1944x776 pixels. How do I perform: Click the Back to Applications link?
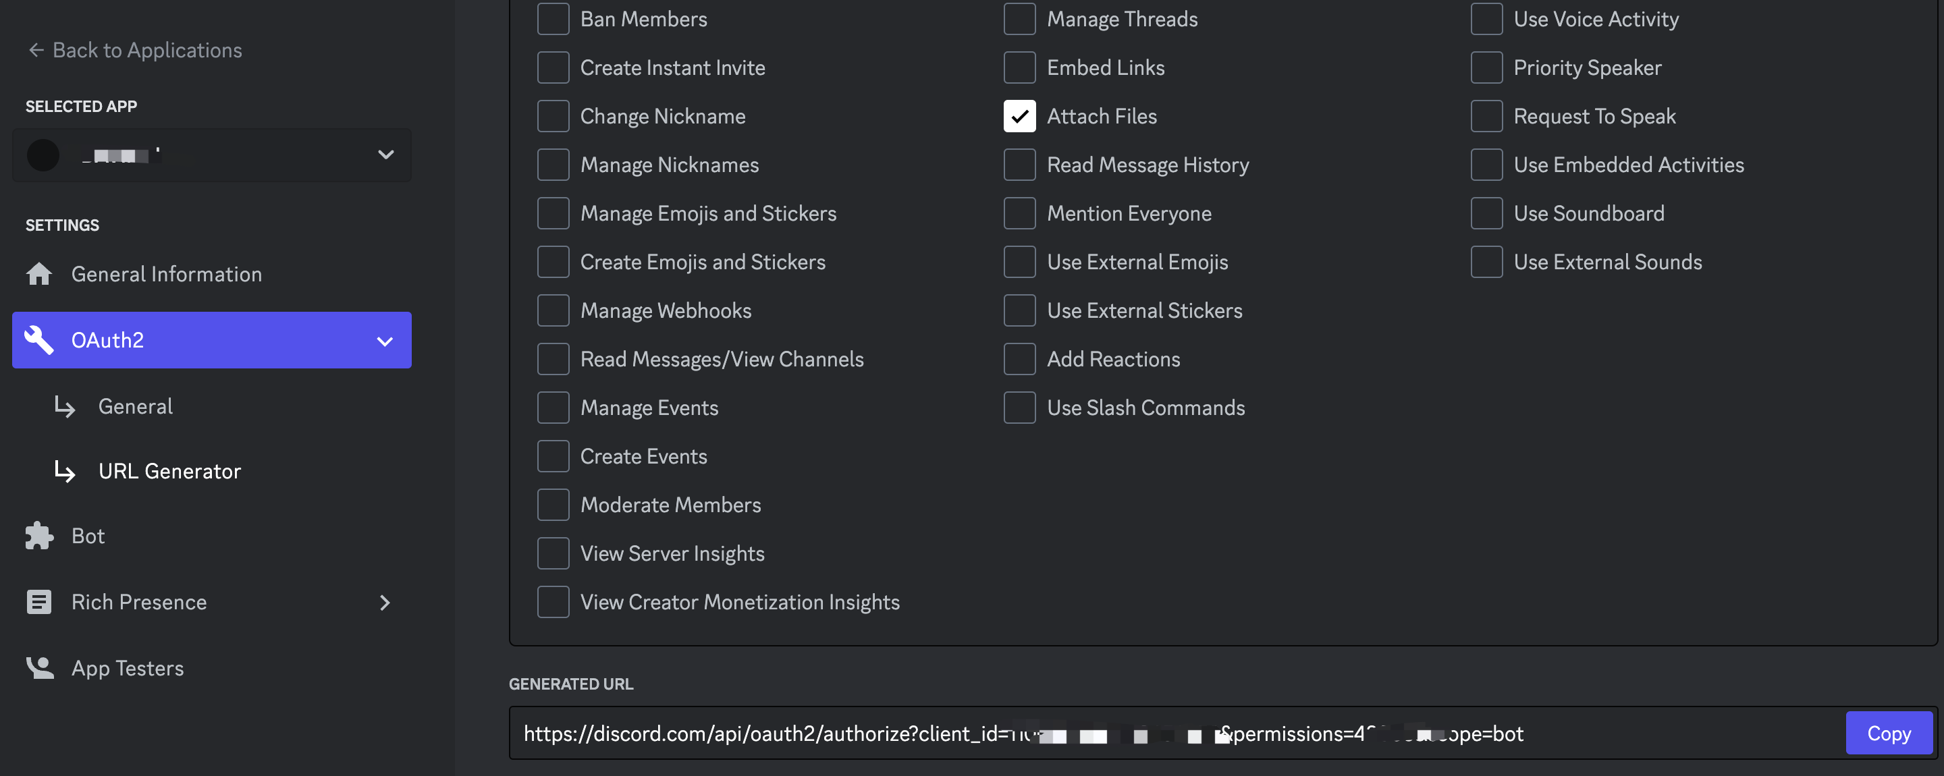(x=147, y=50)
